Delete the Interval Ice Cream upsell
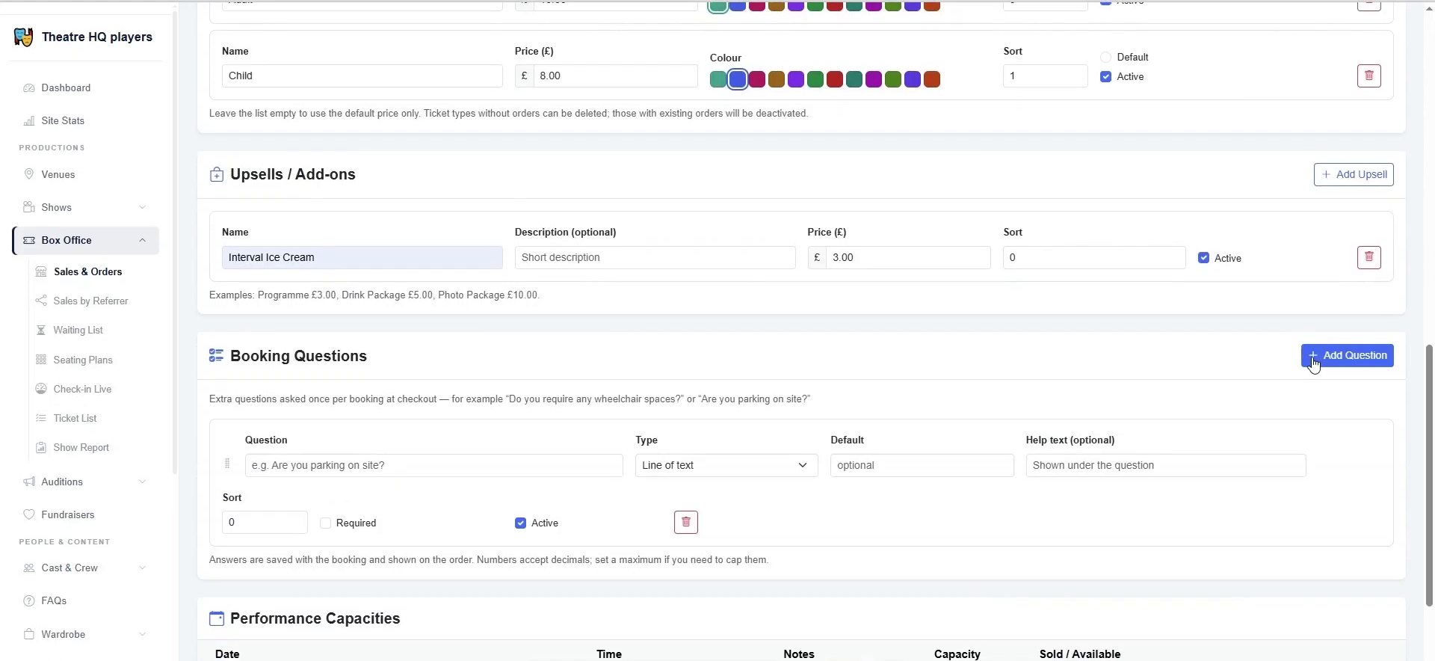The image size is (1435, 661). 1368,257
